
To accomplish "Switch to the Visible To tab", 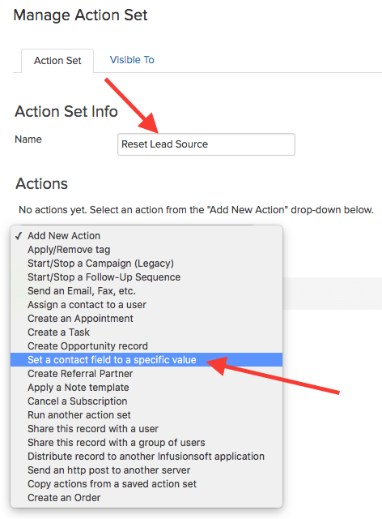I will [132, 60].
